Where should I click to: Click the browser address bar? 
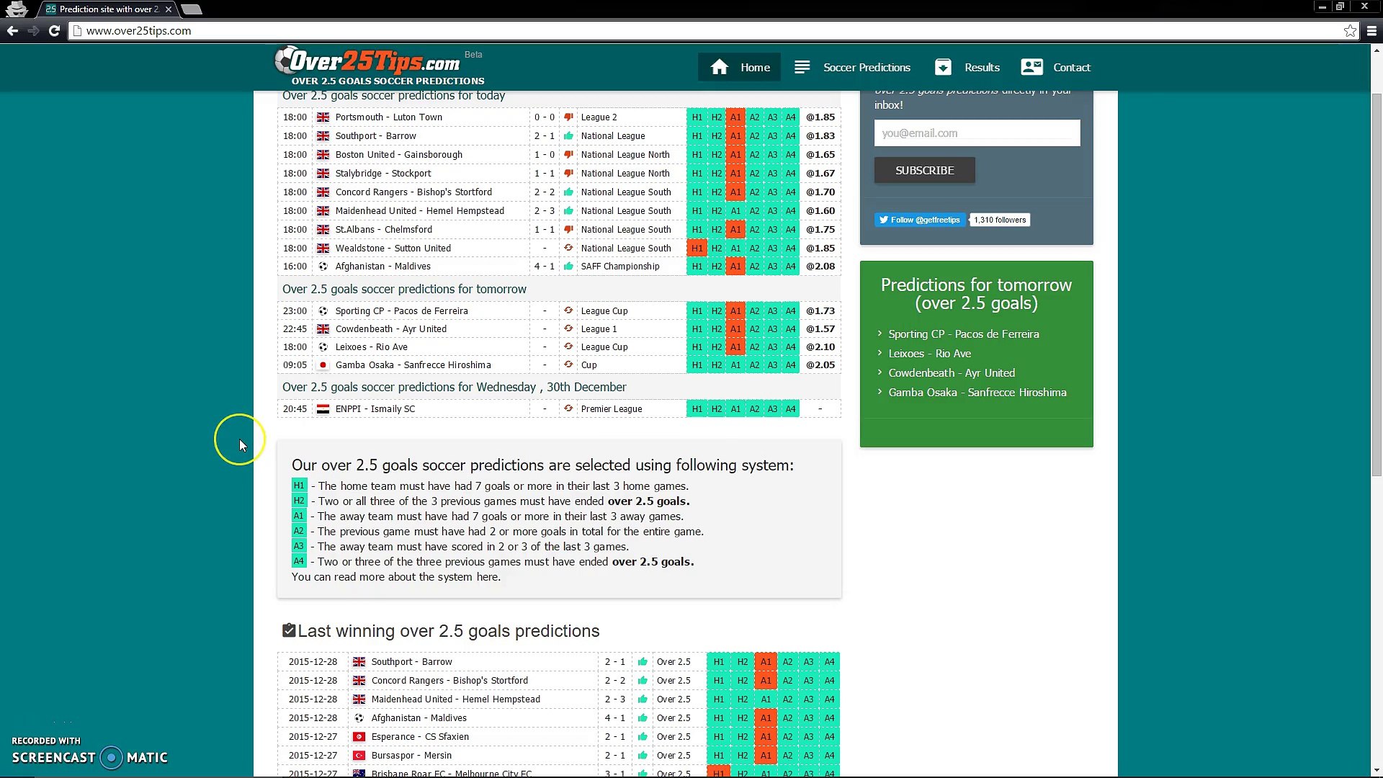pyautogui.click(x=706, y=30)
